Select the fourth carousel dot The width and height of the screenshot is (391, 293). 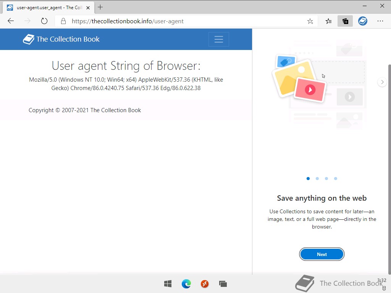pyautogui.click(x=336, y=179)
